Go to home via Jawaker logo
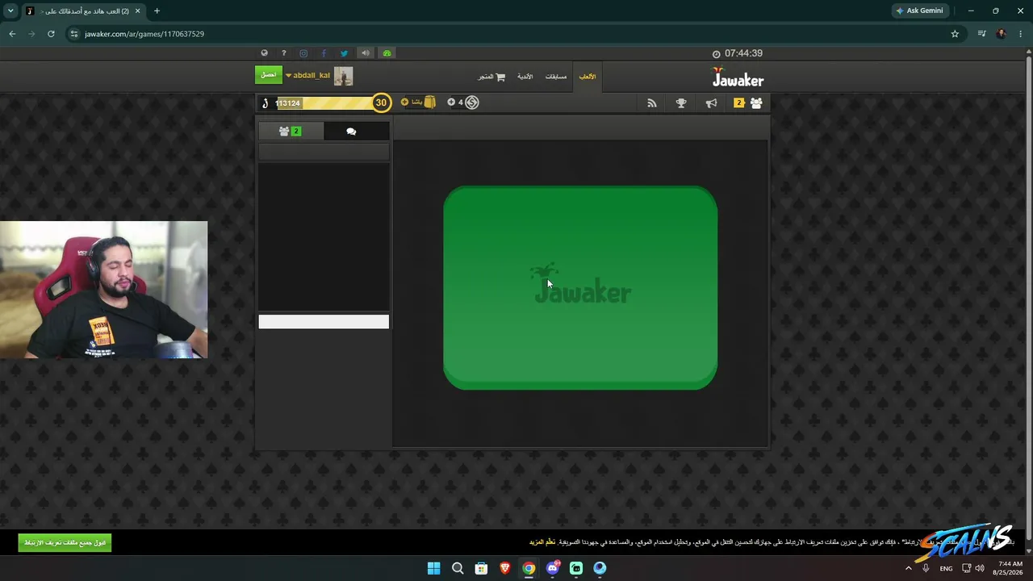The width and height of the screenshot is (1033, 581). click(738, 77)
